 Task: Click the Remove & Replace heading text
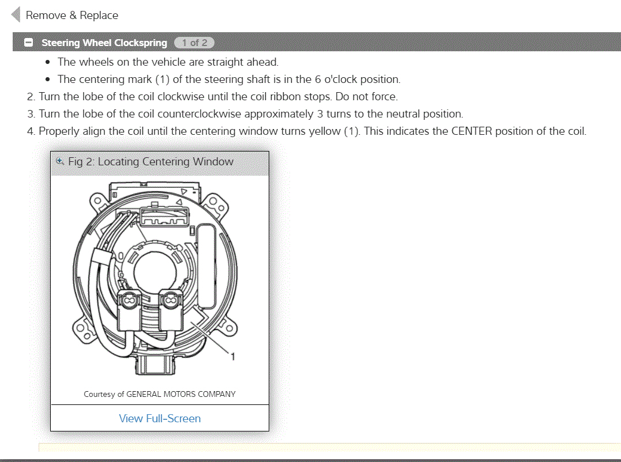72,16
